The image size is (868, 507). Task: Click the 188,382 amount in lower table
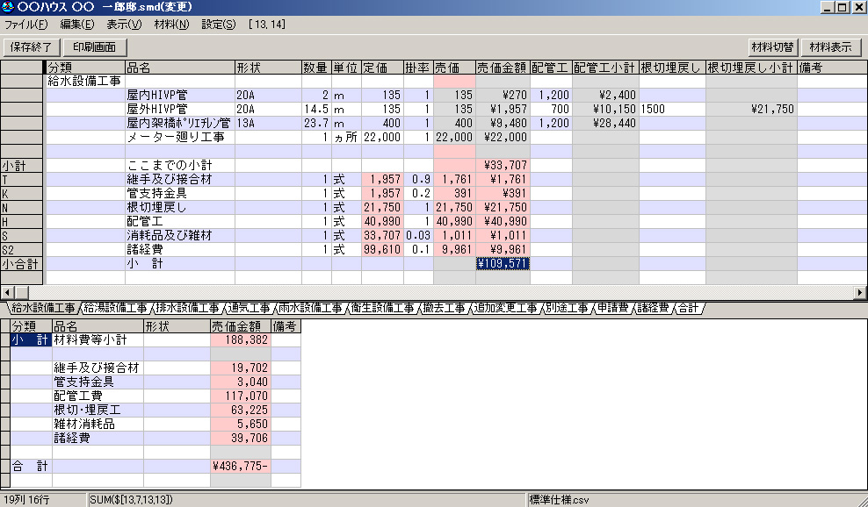[240, 340]
